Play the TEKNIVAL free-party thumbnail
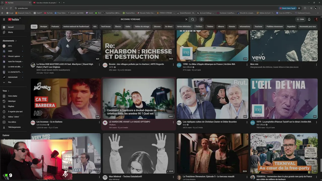This screenshot has height=181, width=322. tap(284, 153)
